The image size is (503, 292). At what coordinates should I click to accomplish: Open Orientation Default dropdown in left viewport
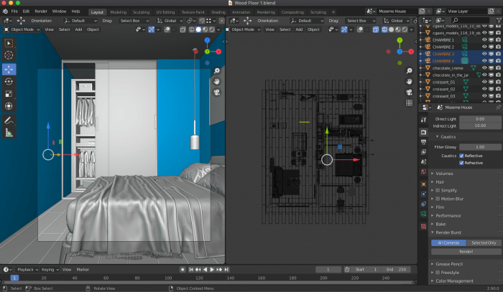80,21
